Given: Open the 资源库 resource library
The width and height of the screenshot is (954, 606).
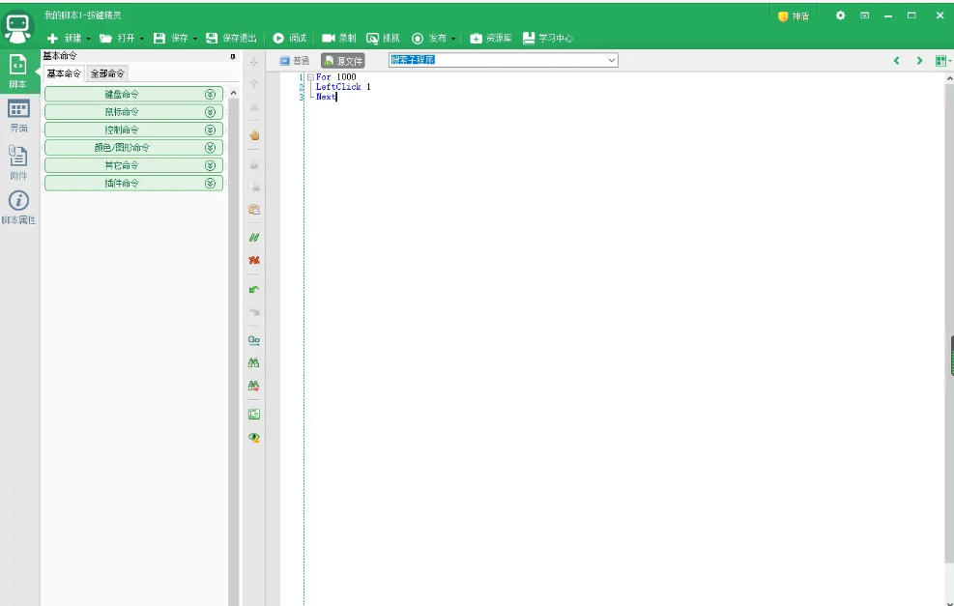Looking at the screenshot, I should [x=491, y=38].
